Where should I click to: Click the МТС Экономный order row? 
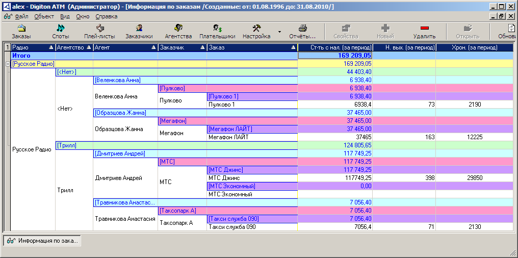coord(360,194)
